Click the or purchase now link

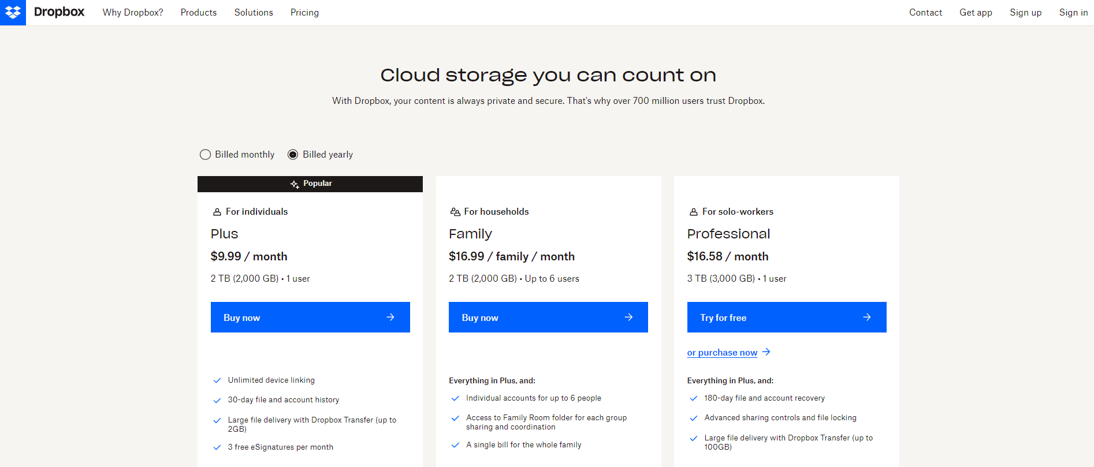tap(722, 353)
